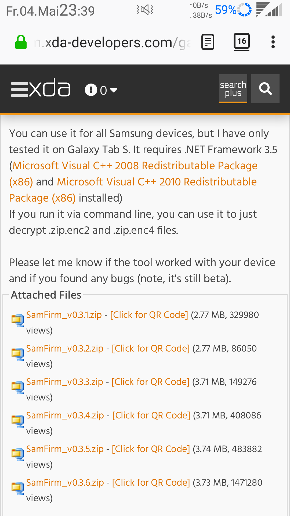The height and width of the screenshot is (516, 290).
Task: Download SamFirm_v0.3.5.zip attachment
Action: click(65, 449)
